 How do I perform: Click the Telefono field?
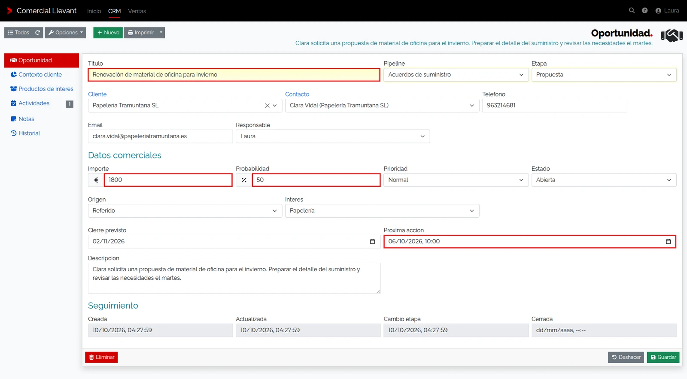[x=555, y=106]
